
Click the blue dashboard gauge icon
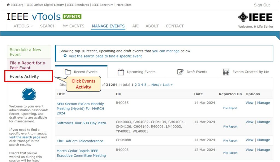click(29, 94)
